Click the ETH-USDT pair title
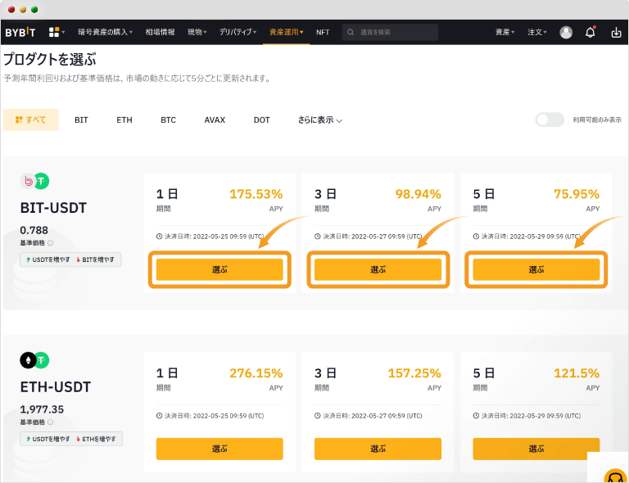The height and width of the screenshot is (483, 629). pos(56,386)
